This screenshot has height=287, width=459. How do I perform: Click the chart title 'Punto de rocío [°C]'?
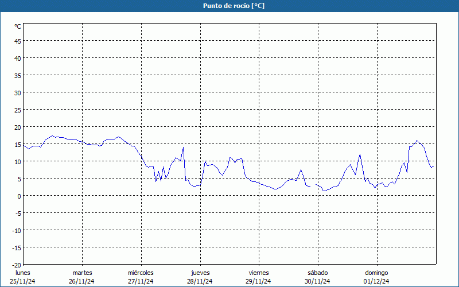234,6
